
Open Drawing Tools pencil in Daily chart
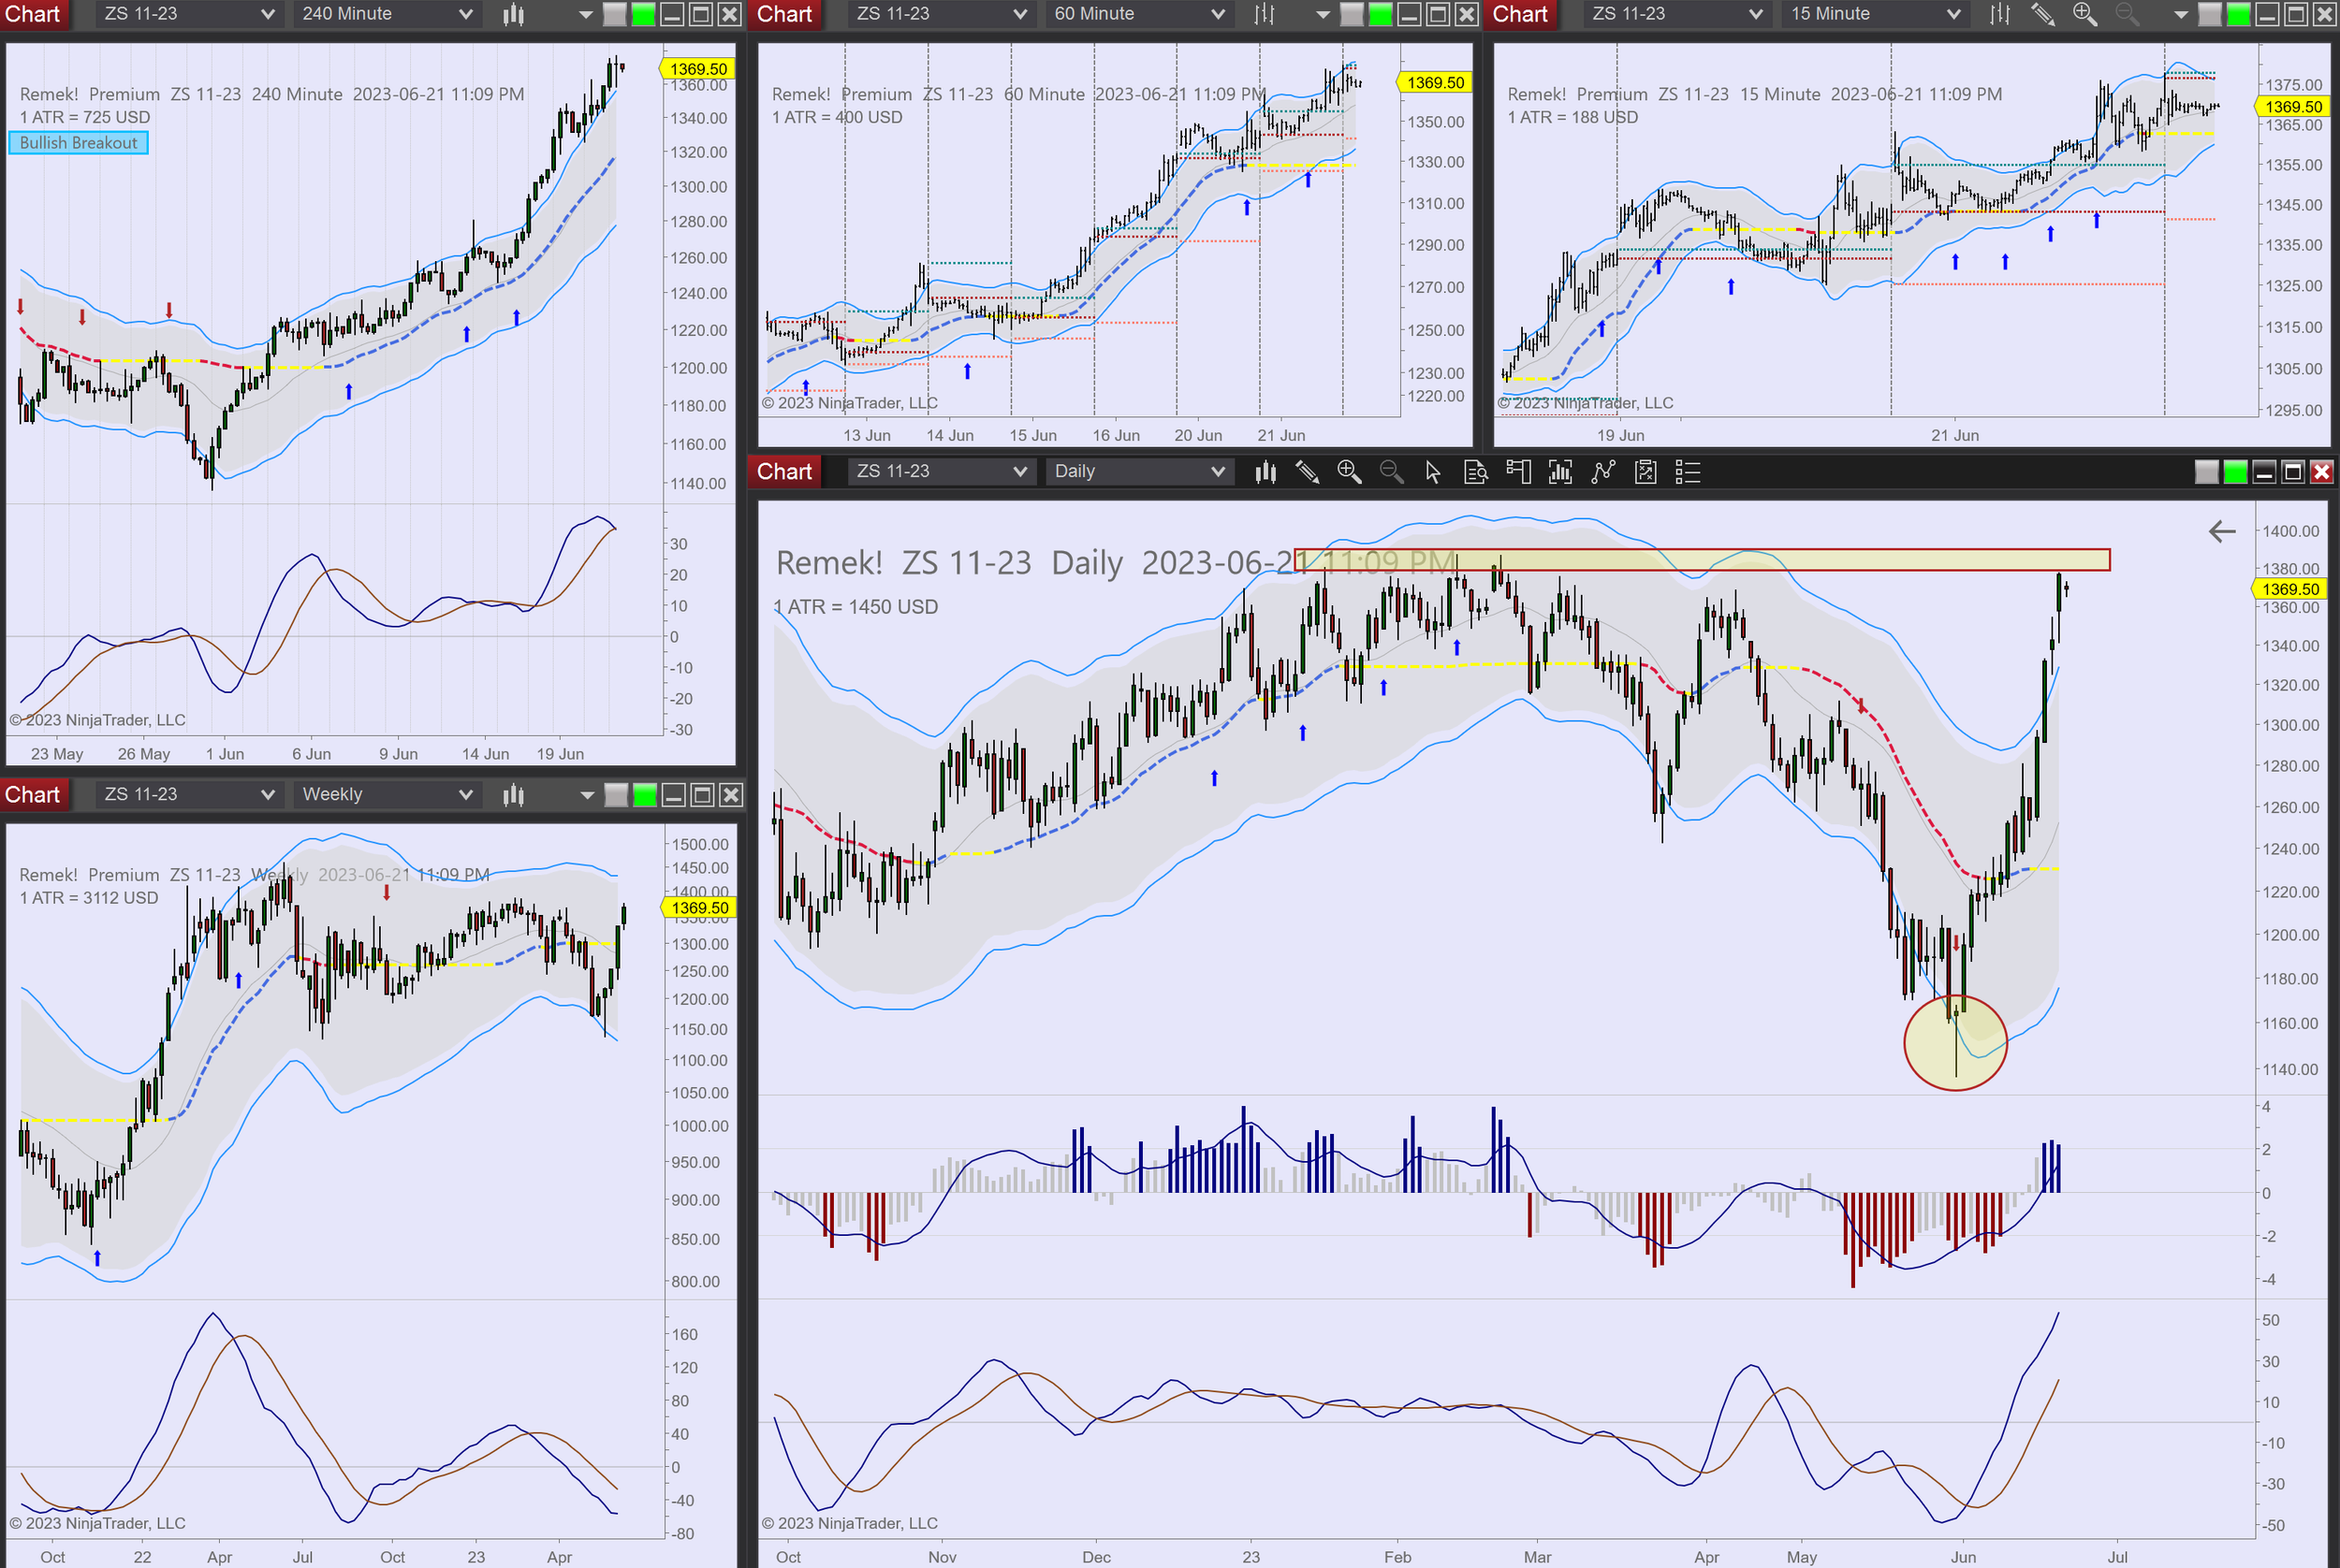click(x=1307, y=472)
